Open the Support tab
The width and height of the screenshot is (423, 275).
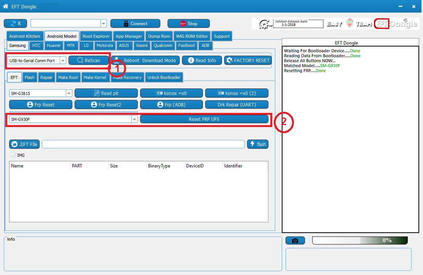click(222, 36)
